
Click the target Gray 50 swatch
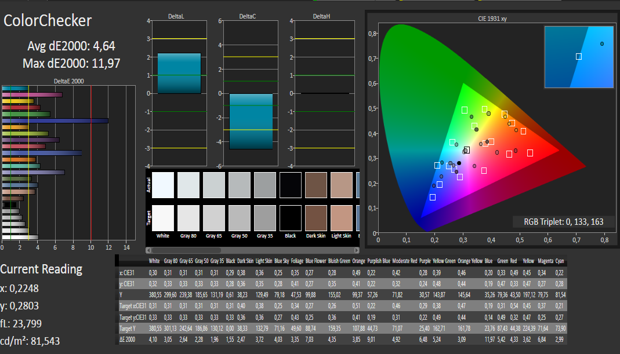tap(239, 218)
